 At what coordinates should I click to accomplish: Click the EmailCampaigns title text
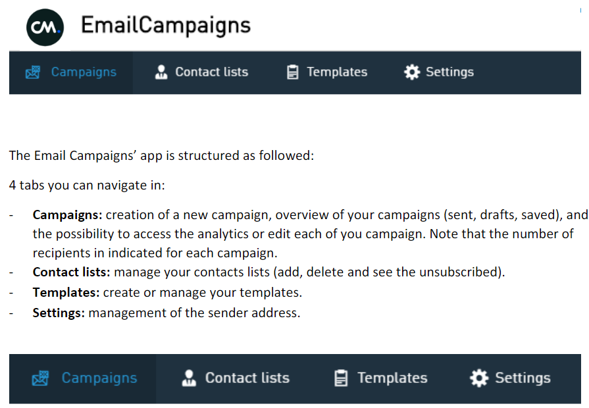point(166,26)
